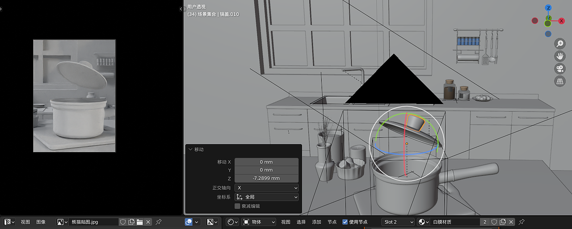Open the image editor 视图 menu
Viewport: 572px width, 229px height.
25,222
